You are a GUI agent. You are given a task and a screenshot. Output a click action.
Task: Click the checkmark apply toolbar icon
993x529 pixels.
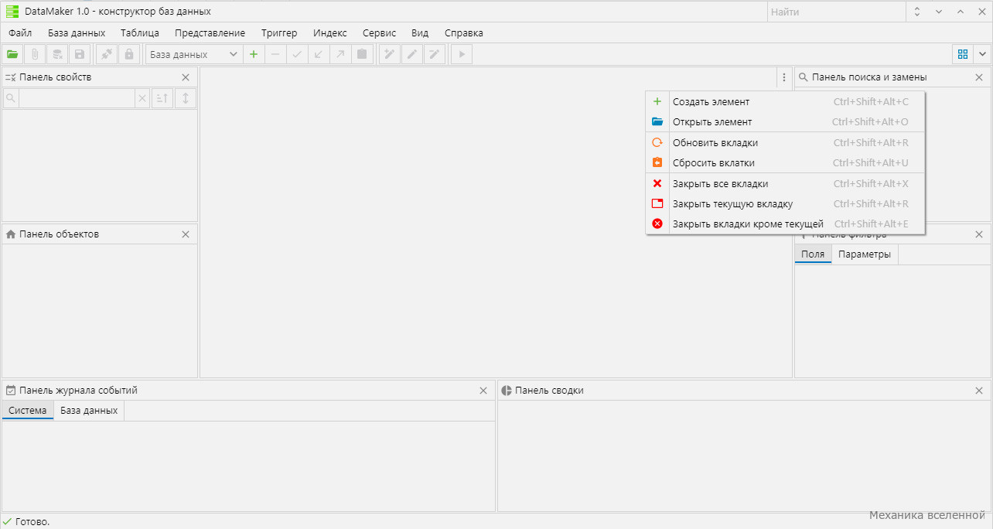pyautogui.click(x=297, y=54)
